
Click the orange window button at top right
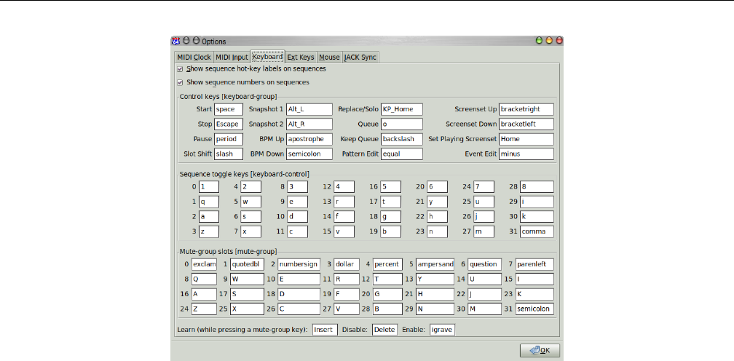(x=549, y=41)
